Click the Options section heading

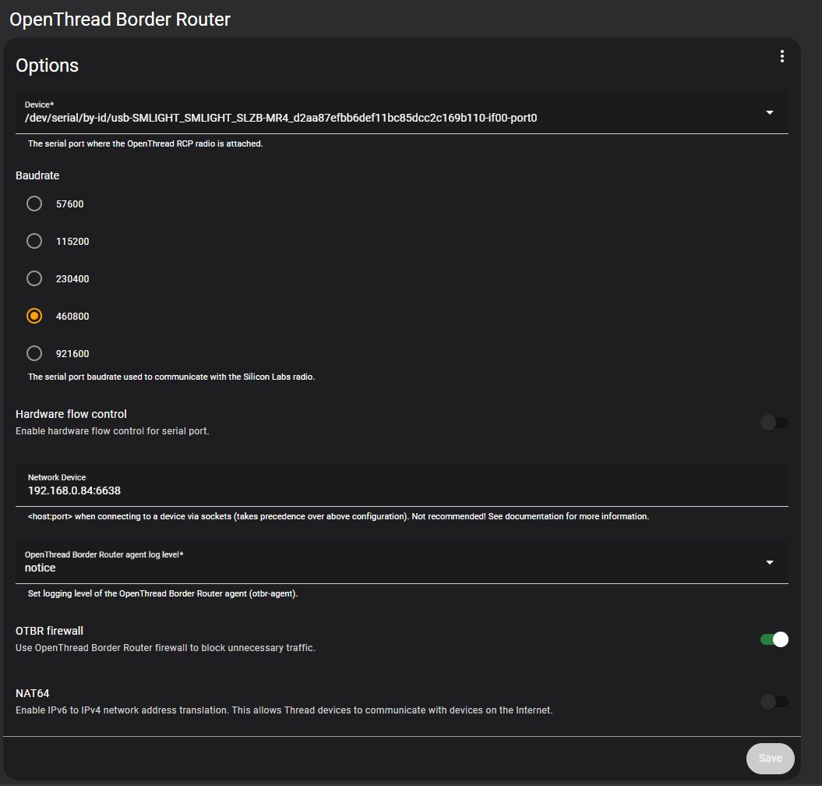pyautogui.click(x=48, y=65)
